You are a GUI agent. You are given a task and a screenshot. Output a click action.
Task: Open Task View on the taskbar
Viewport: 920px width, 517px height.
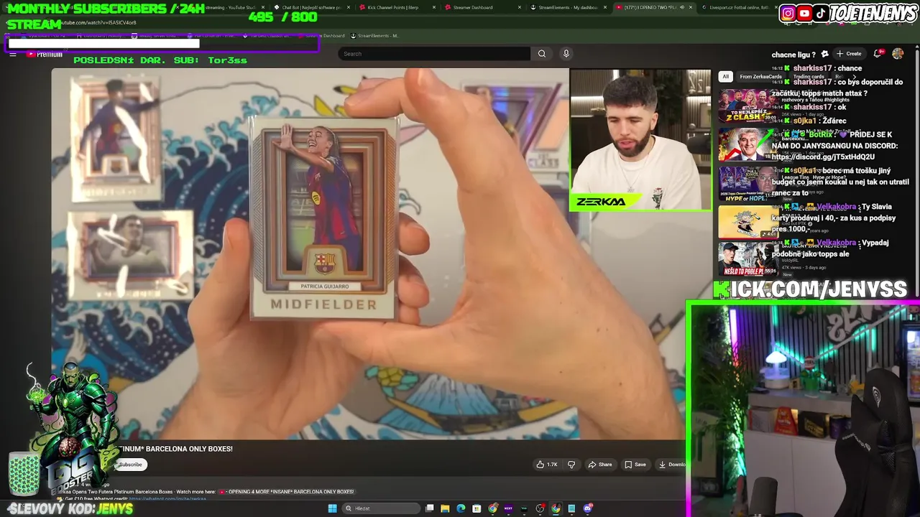429,508
